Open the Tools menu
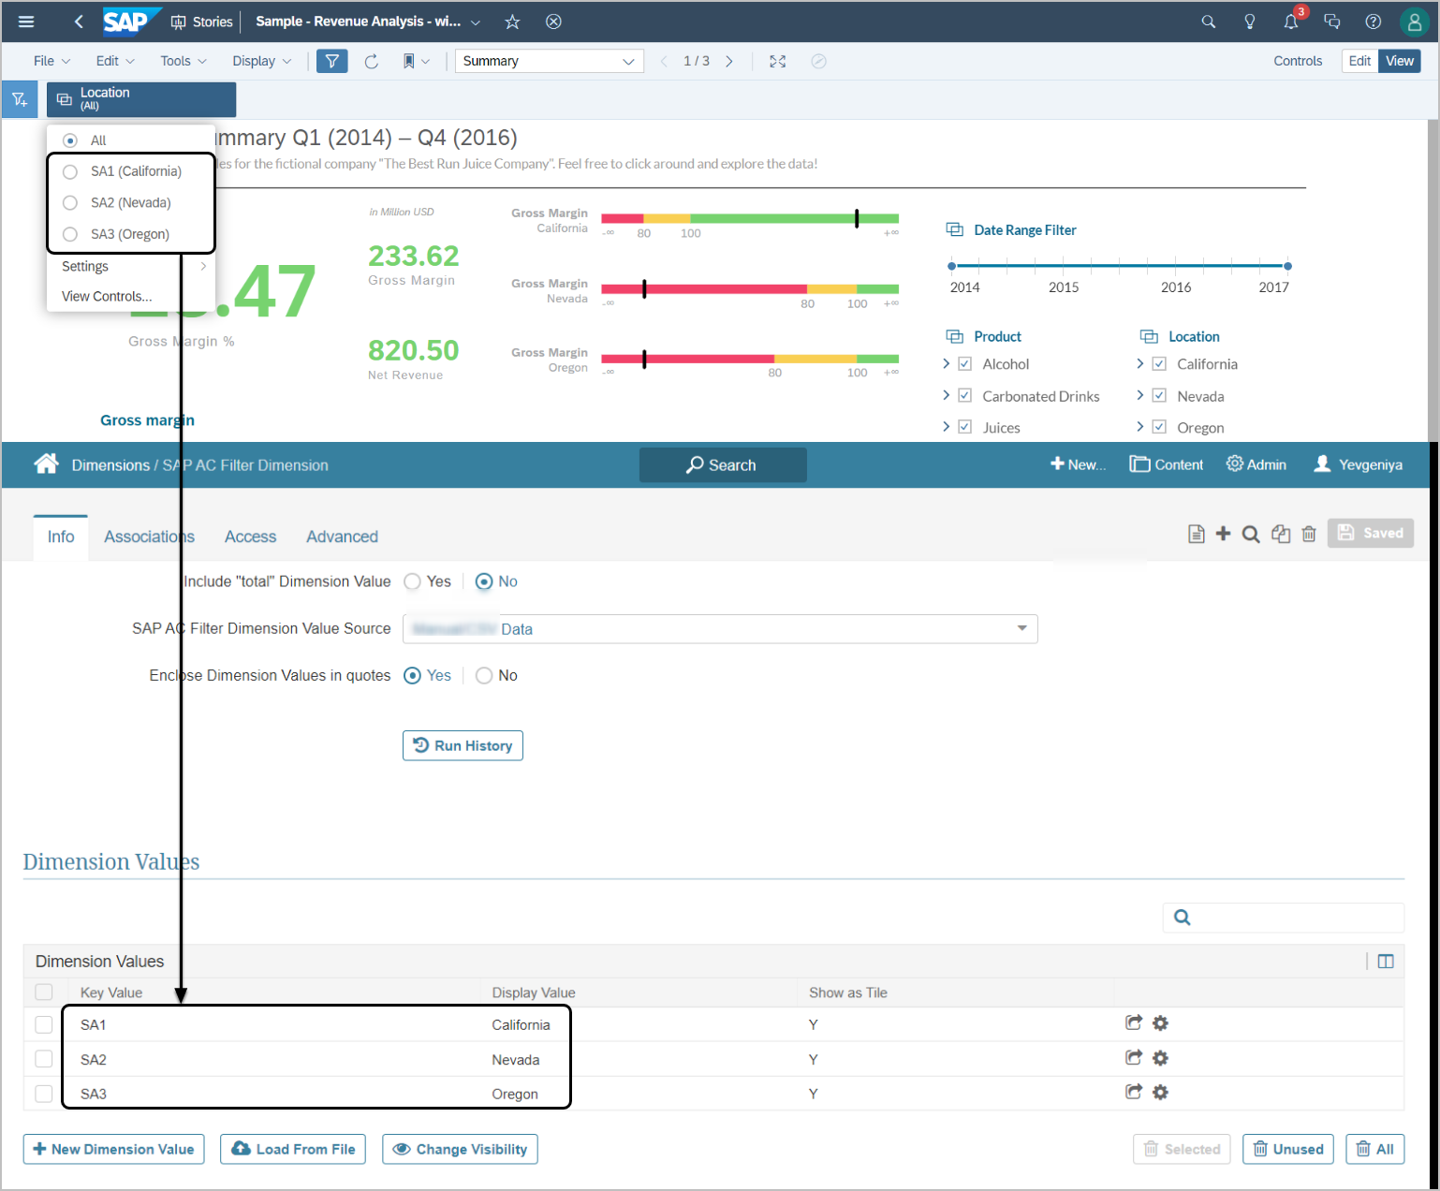This screenshot has width=1440, height=1191. coord(183,62)
